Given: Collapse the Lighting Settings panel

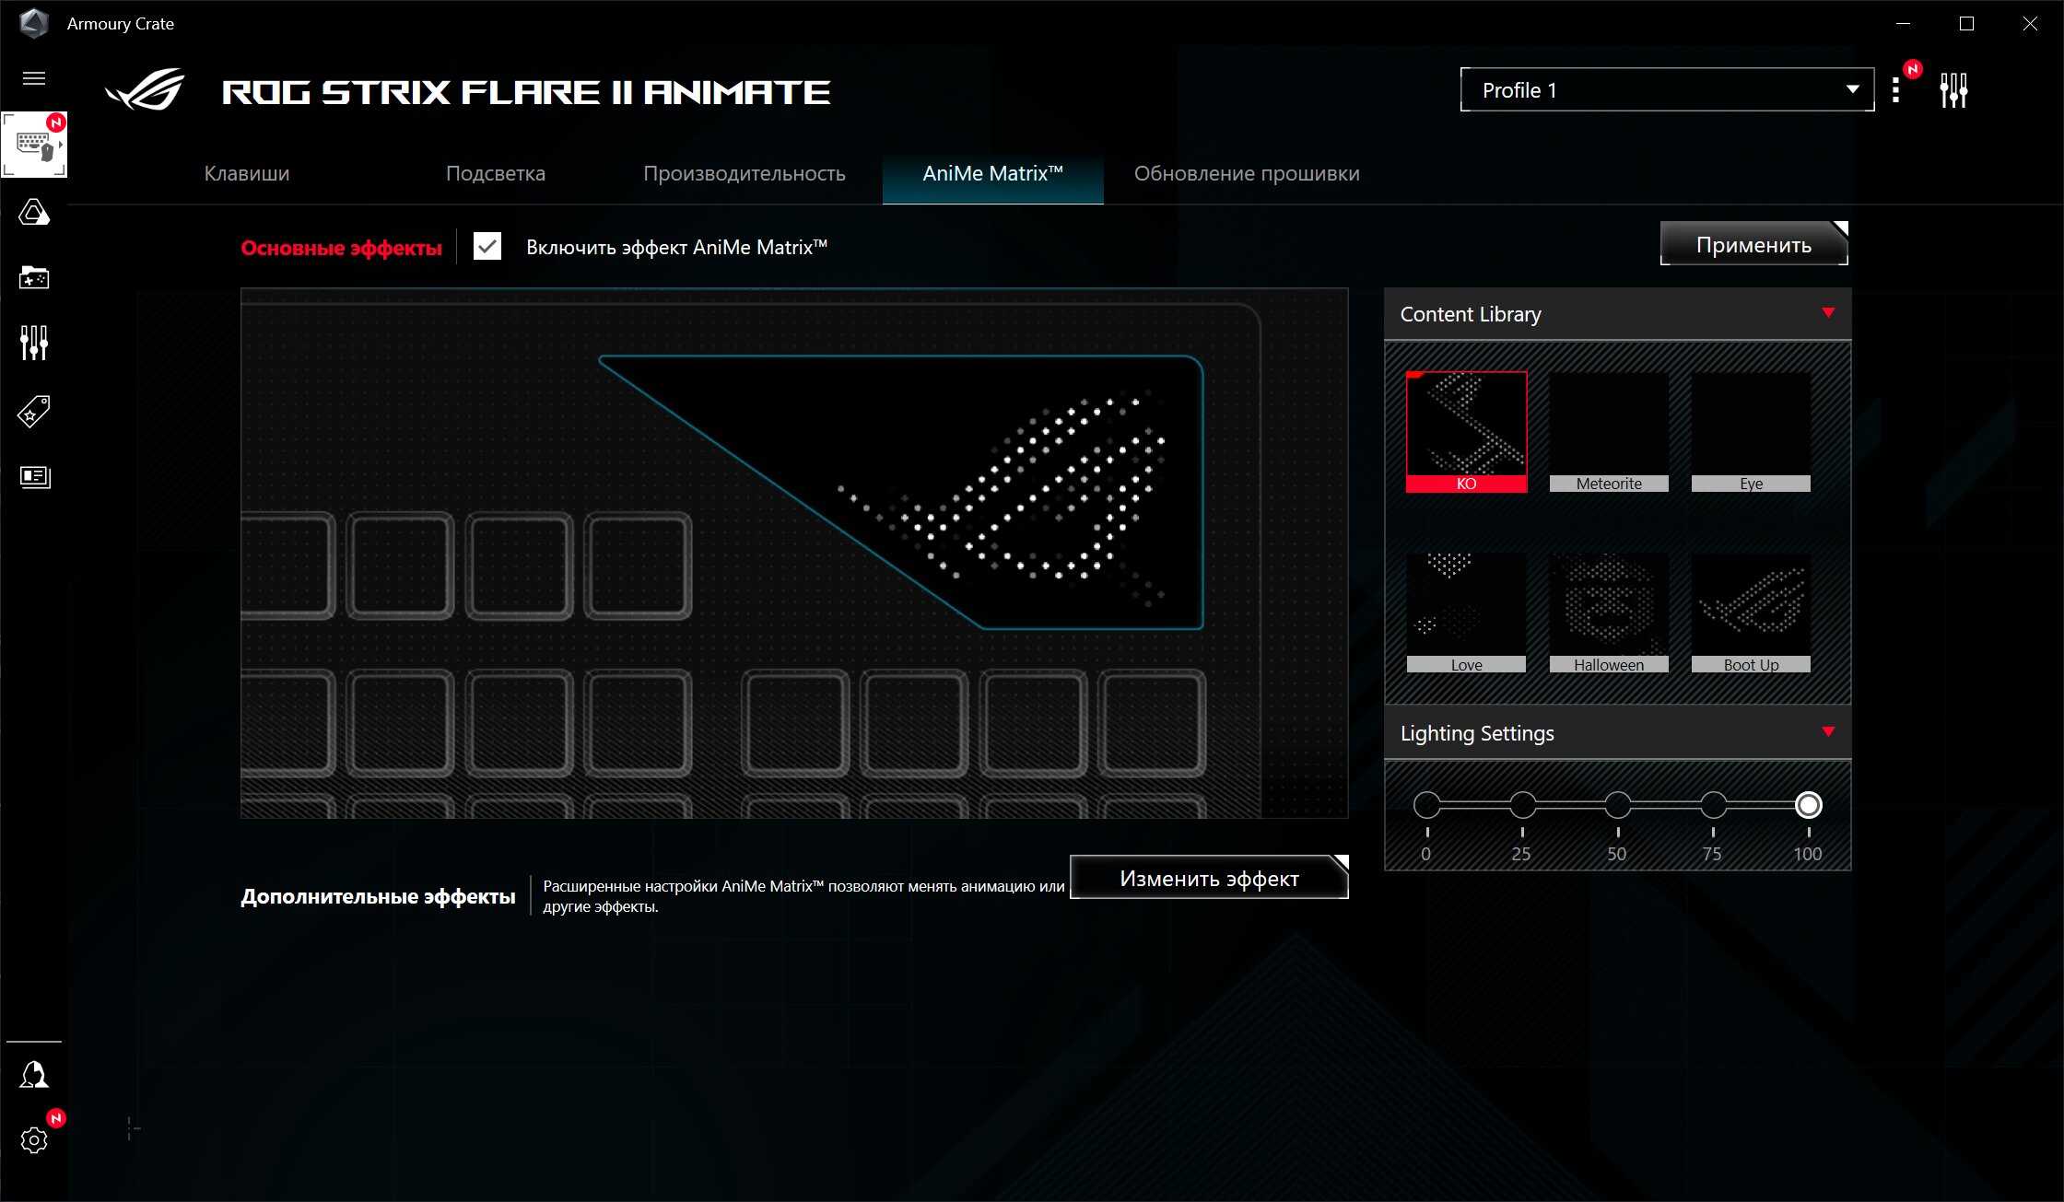Looking at the screenshot, I should click(x=1828, y=732).
